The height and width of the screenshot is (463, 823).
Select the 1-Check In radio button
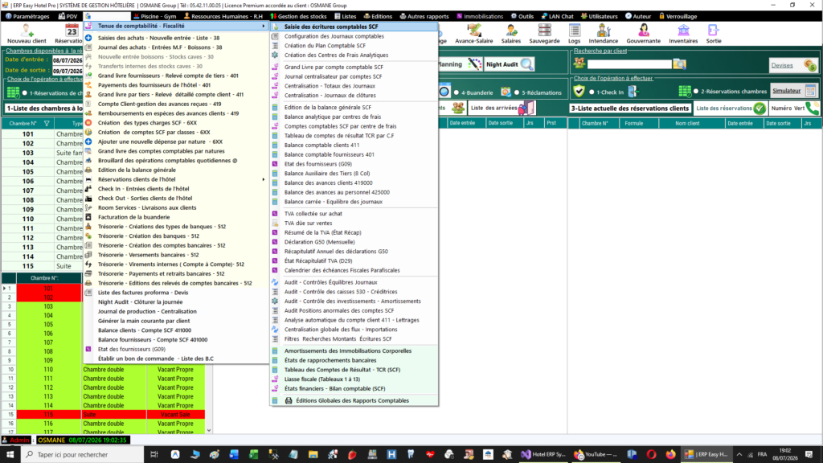[592, 92]
